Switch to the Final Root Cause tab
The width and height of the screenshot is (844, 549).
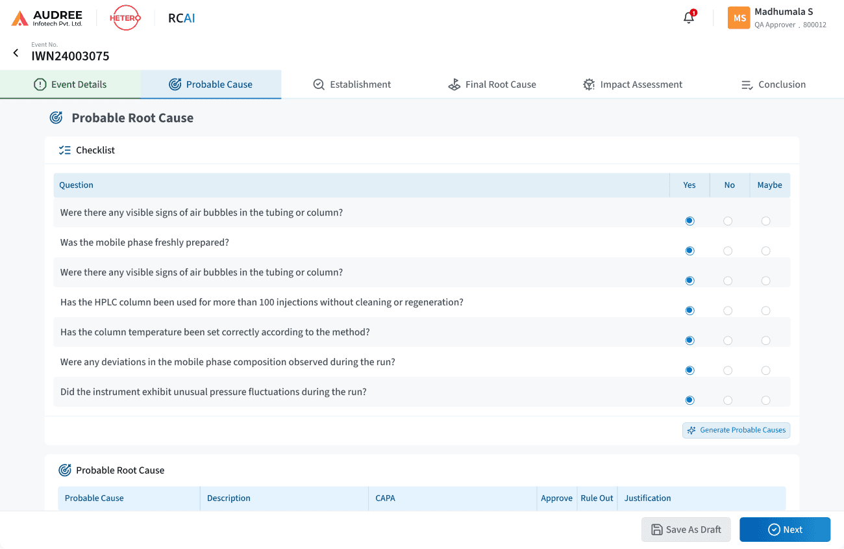click(x=491, y=84)
